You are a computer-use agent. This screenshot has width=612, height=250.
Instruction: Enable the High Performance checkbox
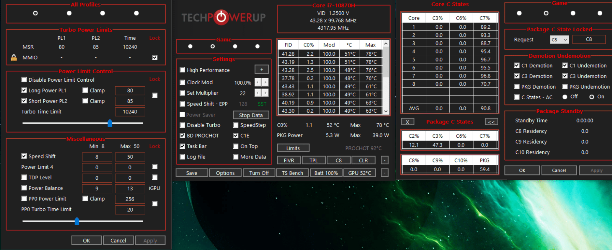pyautogui.click(x=182, y=70)
